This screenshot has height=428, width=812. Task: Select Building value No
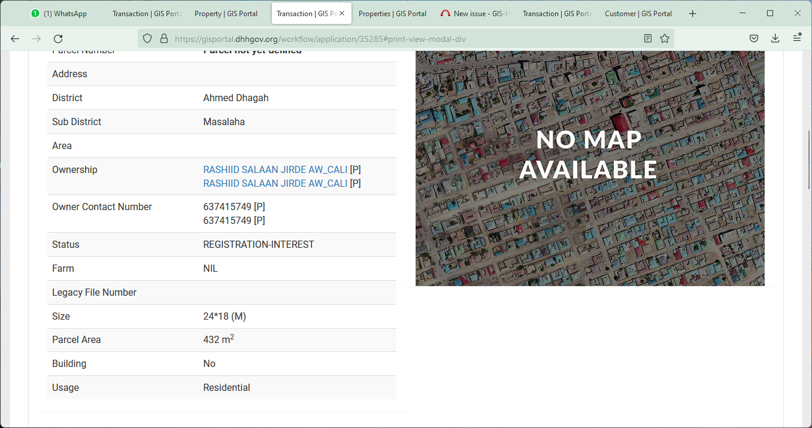(209, 363)
